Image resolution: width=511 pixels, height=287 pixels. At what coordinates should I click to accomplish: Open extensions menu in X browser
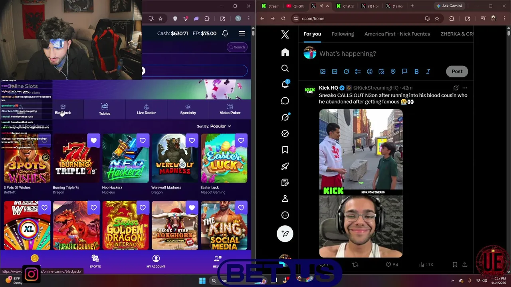(452, 18)
